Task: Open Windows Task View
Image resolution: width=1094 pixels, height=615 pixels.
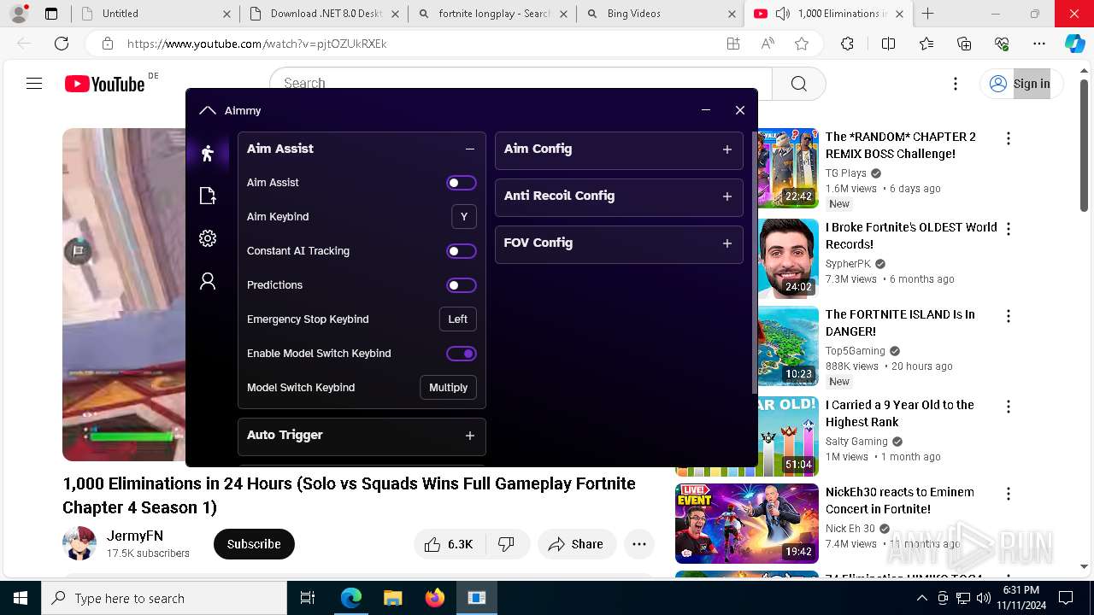Action: tap(308, 598)
